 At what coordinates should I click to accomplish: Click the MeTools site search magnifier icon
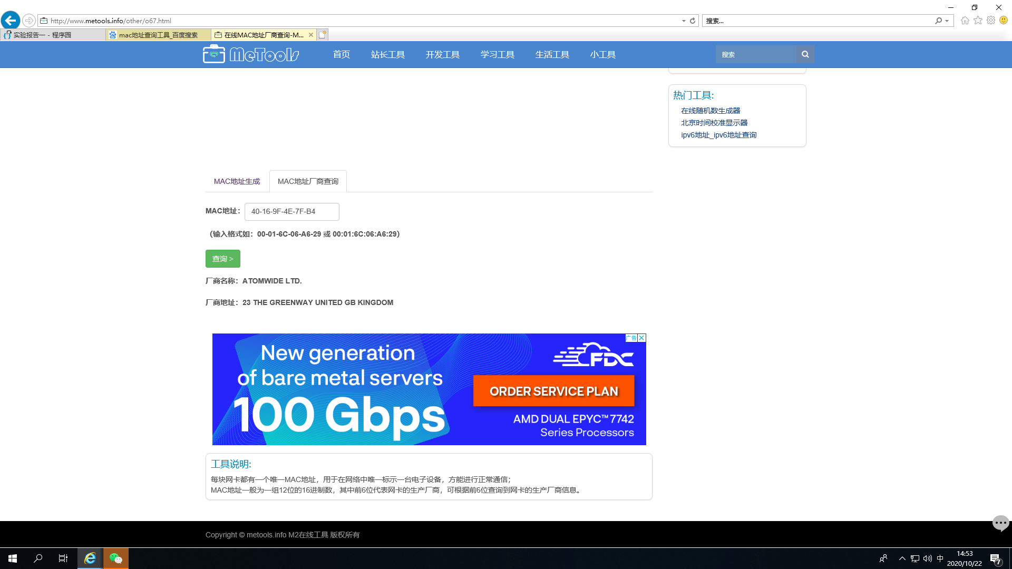click(805, 54)
